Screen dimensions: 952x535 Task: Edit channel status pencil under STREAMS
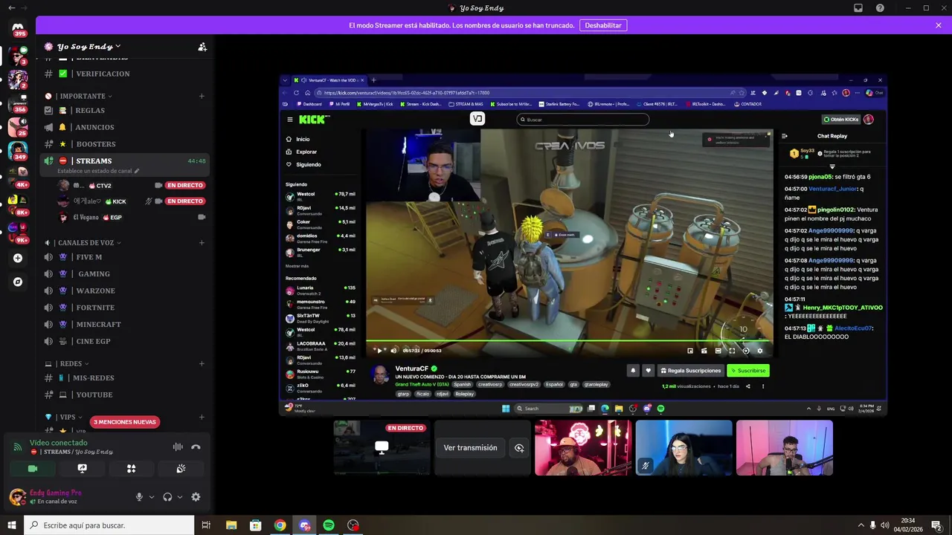136,171
